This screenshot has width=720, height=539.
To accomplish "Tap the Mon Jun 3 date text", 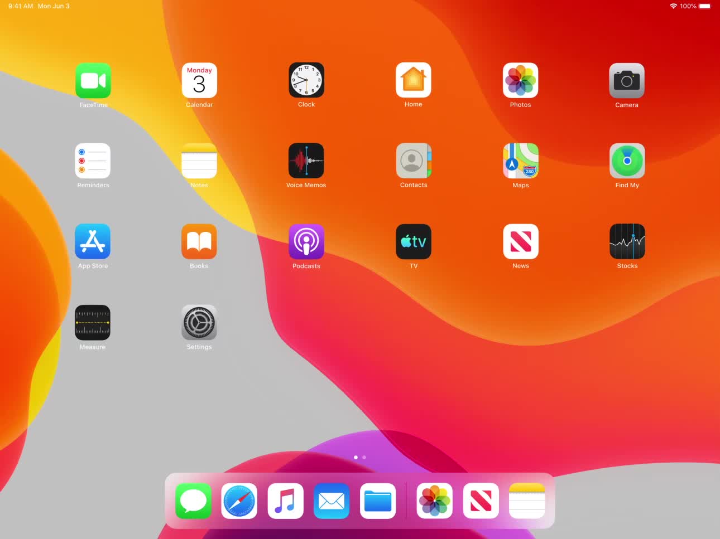I will pos(54,6).
